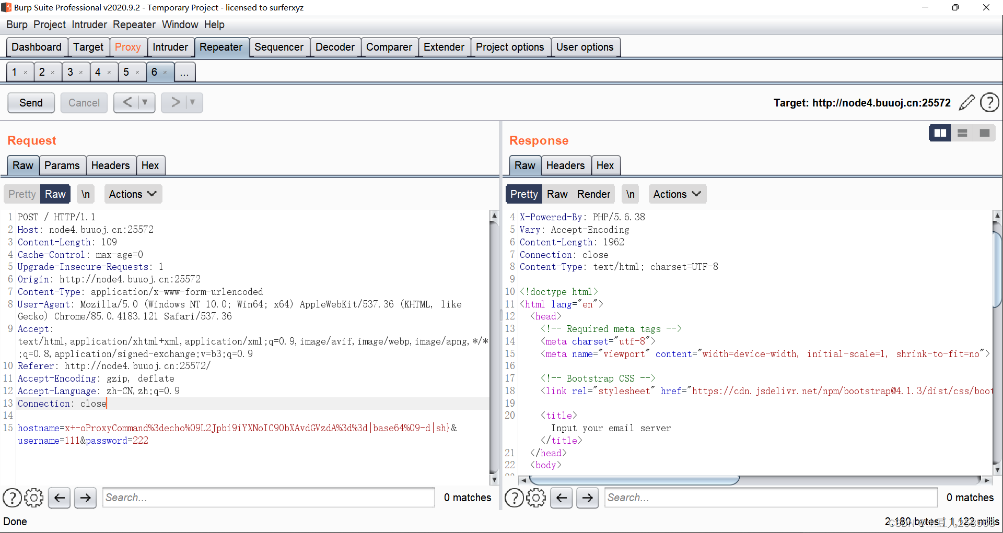Switch to the Proxy tab
Screen dimensions: 1003x533
point(128,47)
